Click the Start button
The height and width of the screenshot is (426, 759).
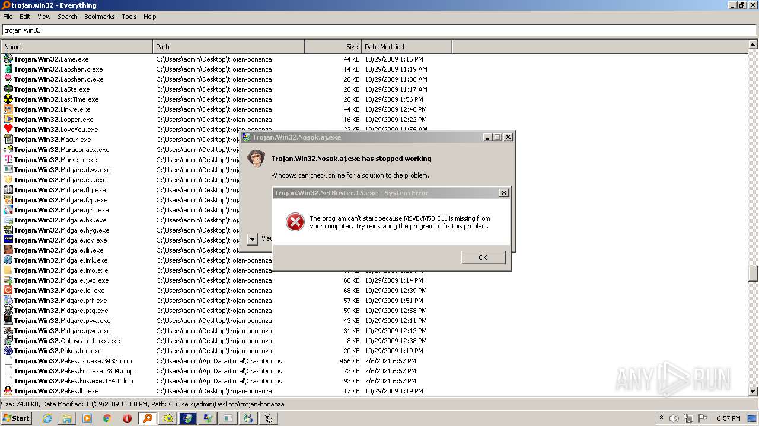click(x=17, y=418)
